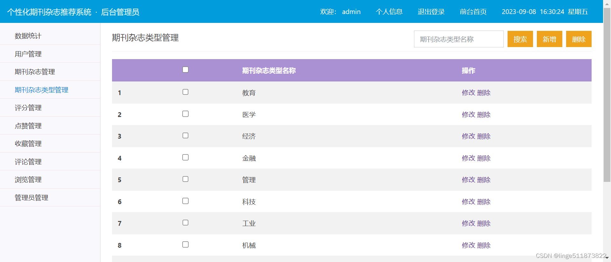This screenshot has height=262, width=611.
Task: Click 删除 for the 机械 row
Action: [484, 245]
